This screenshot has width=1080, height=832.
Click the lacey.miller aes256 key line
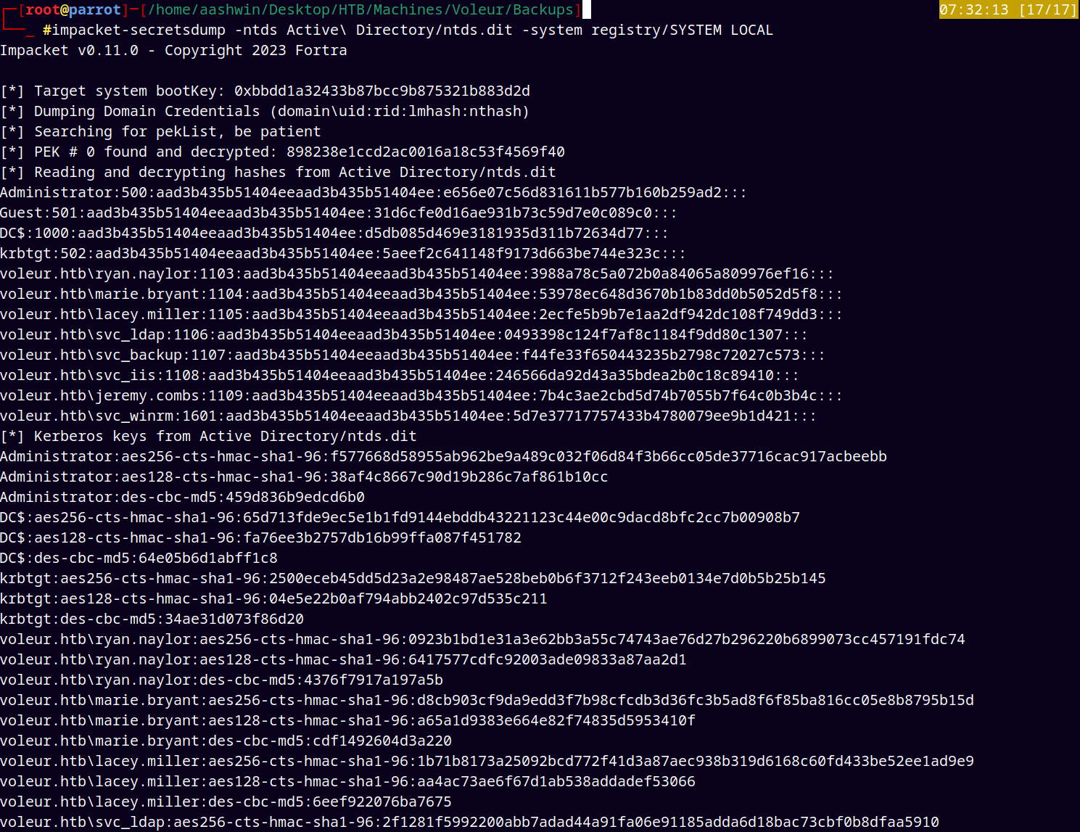coord(487,761)
